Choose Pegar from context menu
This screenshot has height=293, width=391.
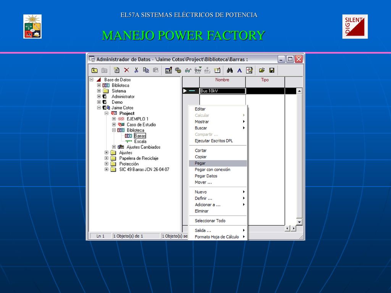click(218, 163)
